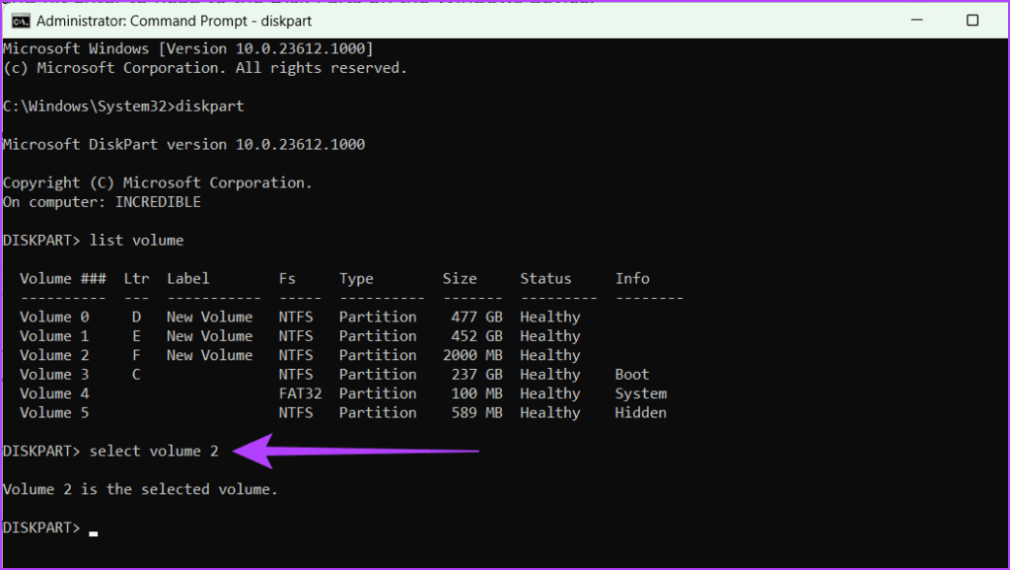The height and width of the screenshot is (570, 1010).
Task: Click the diskpart command text
Action: coord(210,106)
